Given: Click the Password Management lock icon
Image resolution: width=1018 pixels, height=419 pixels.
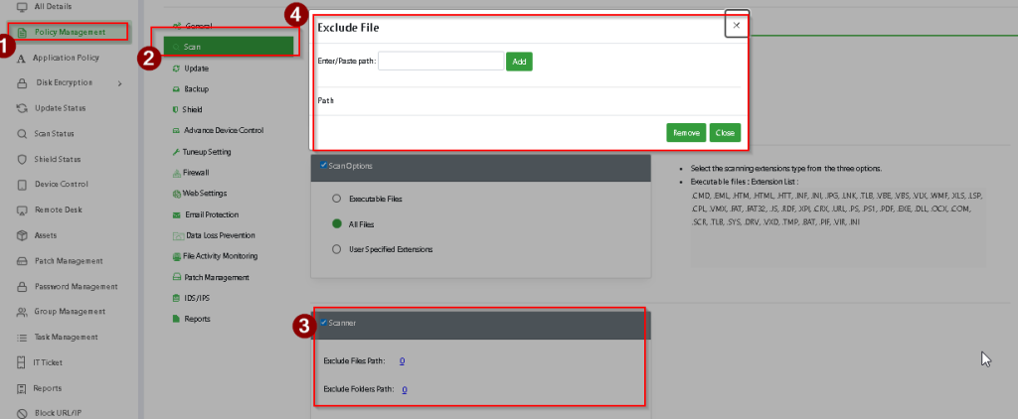Looking at the screenshot, I should pos(22,286).
